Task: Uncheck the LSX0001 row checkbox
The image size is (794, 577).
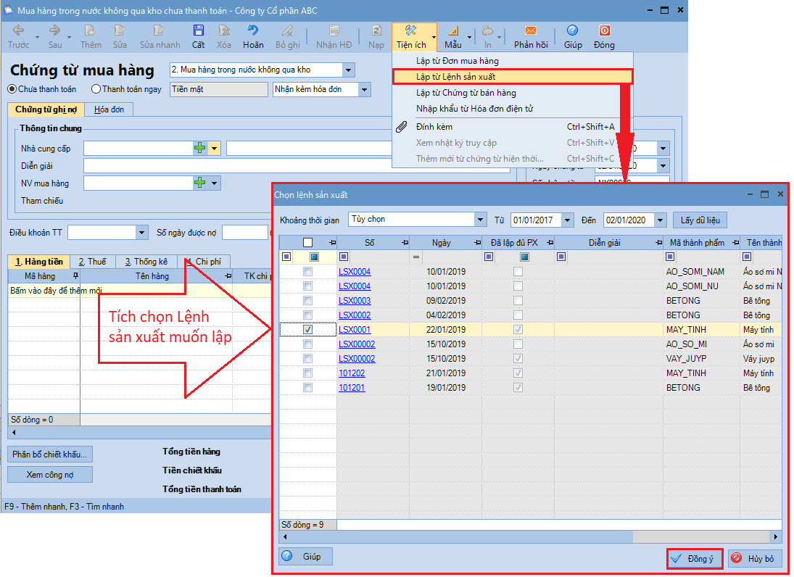Action: point(308,330)
